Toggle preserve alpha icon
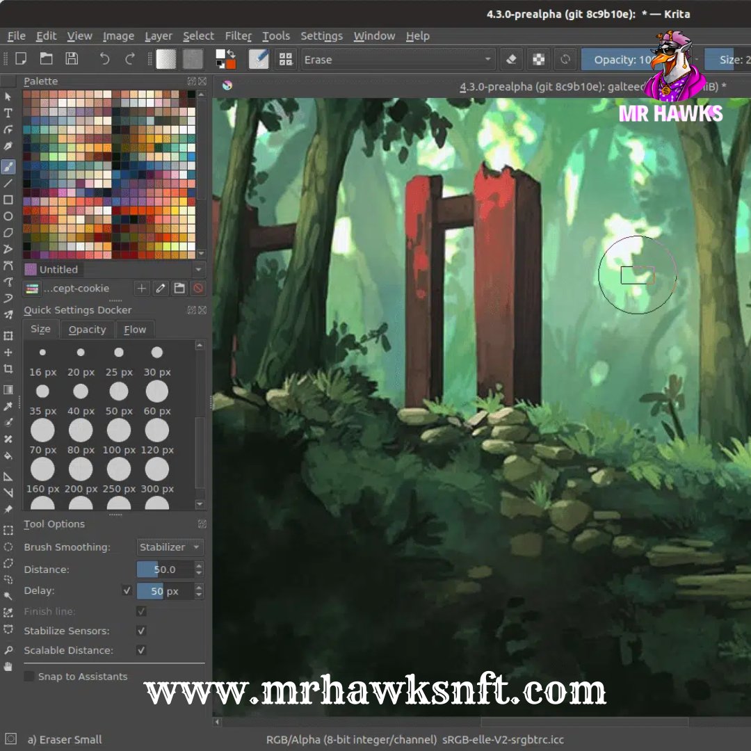This screenshot has height=751, width=751. pyautogui.click(x=539, y=59)
